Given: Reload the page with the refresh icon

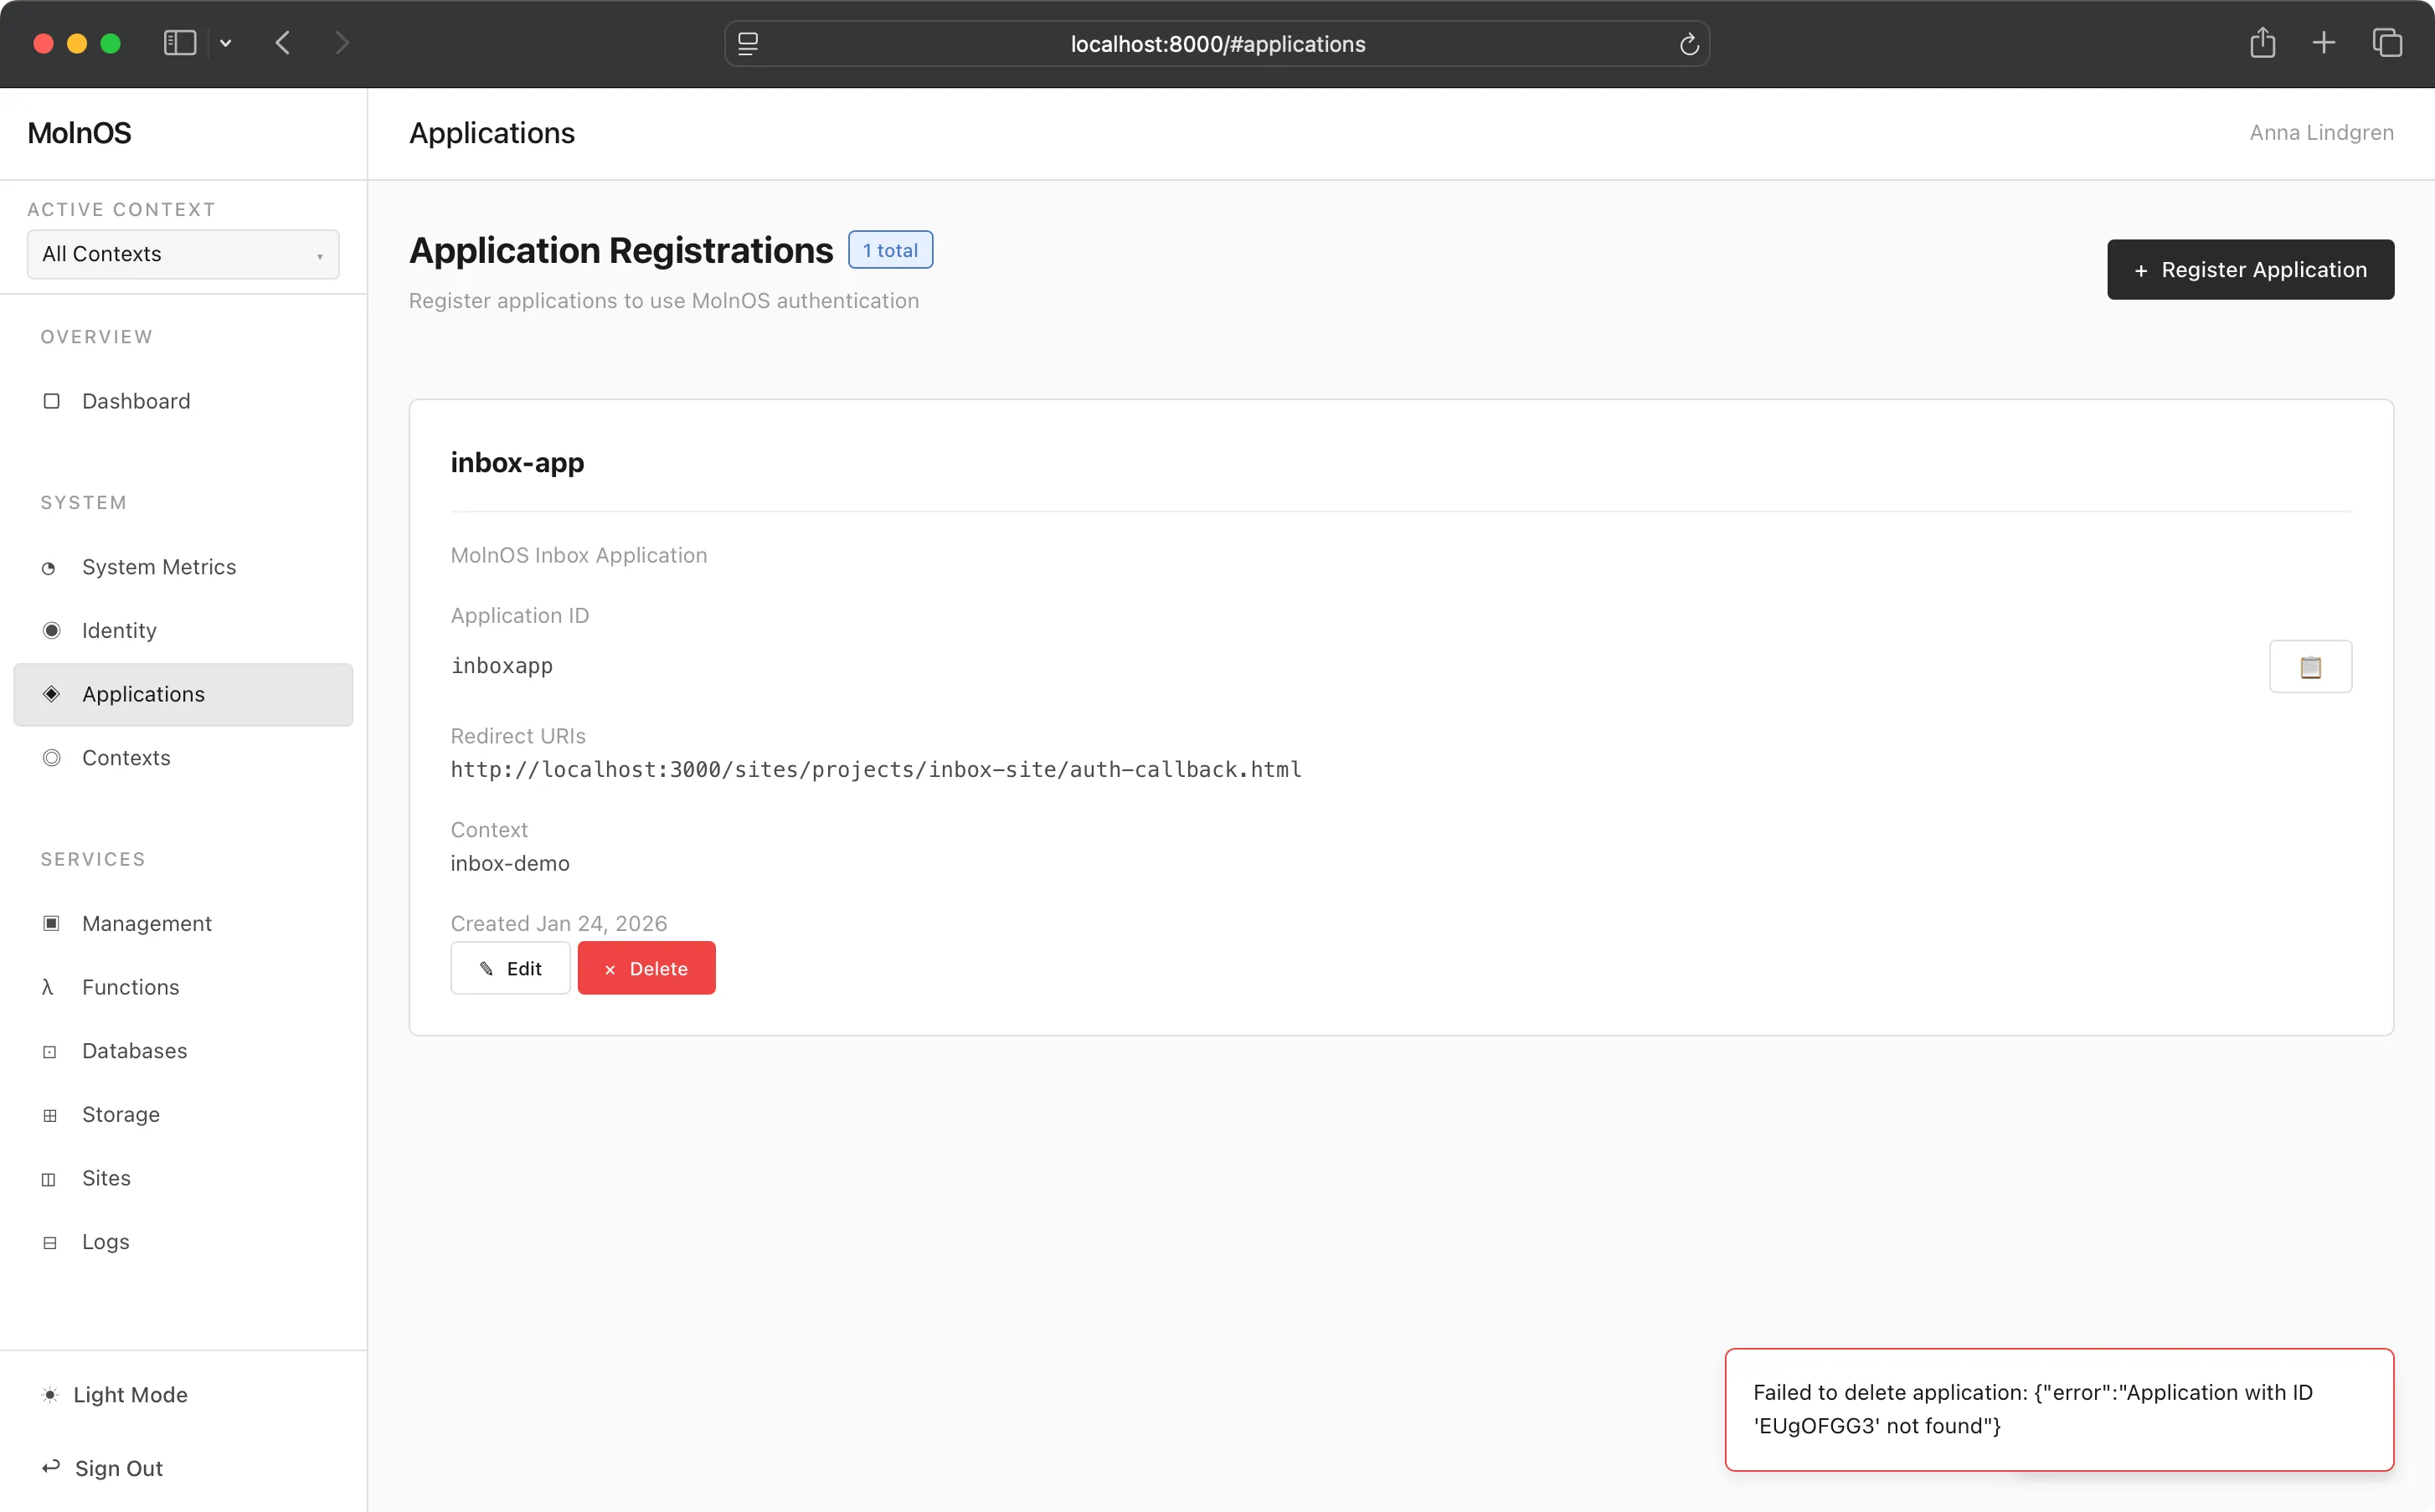Looking at the screenshot, I should [1688, 44].
